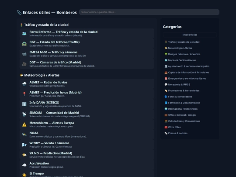The height and width of the screenshot is (177, 236).
Task: Select category 'Tráfico y estado de la ciudad'
Action: pos(190,42)
